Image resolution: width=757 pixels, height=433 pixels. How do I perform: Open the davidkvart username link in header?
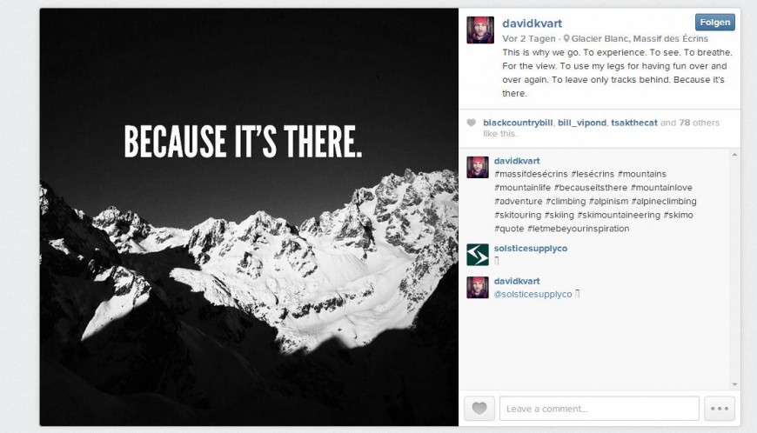tap(532, 23)
